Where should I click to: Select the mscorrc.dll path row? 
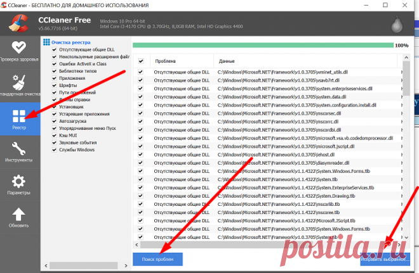click(267, 122)
